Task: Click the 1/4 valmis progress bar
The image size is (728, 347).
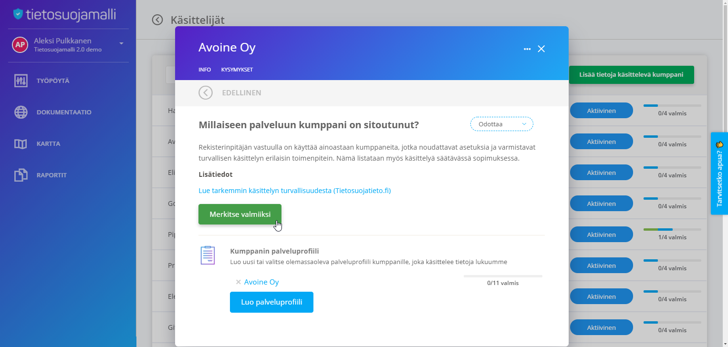Action: coord(672,229)
